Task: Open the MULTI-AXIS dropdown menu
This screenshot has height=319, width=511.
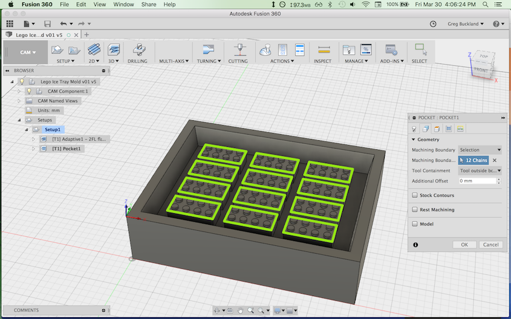Action: coord(174,61)
